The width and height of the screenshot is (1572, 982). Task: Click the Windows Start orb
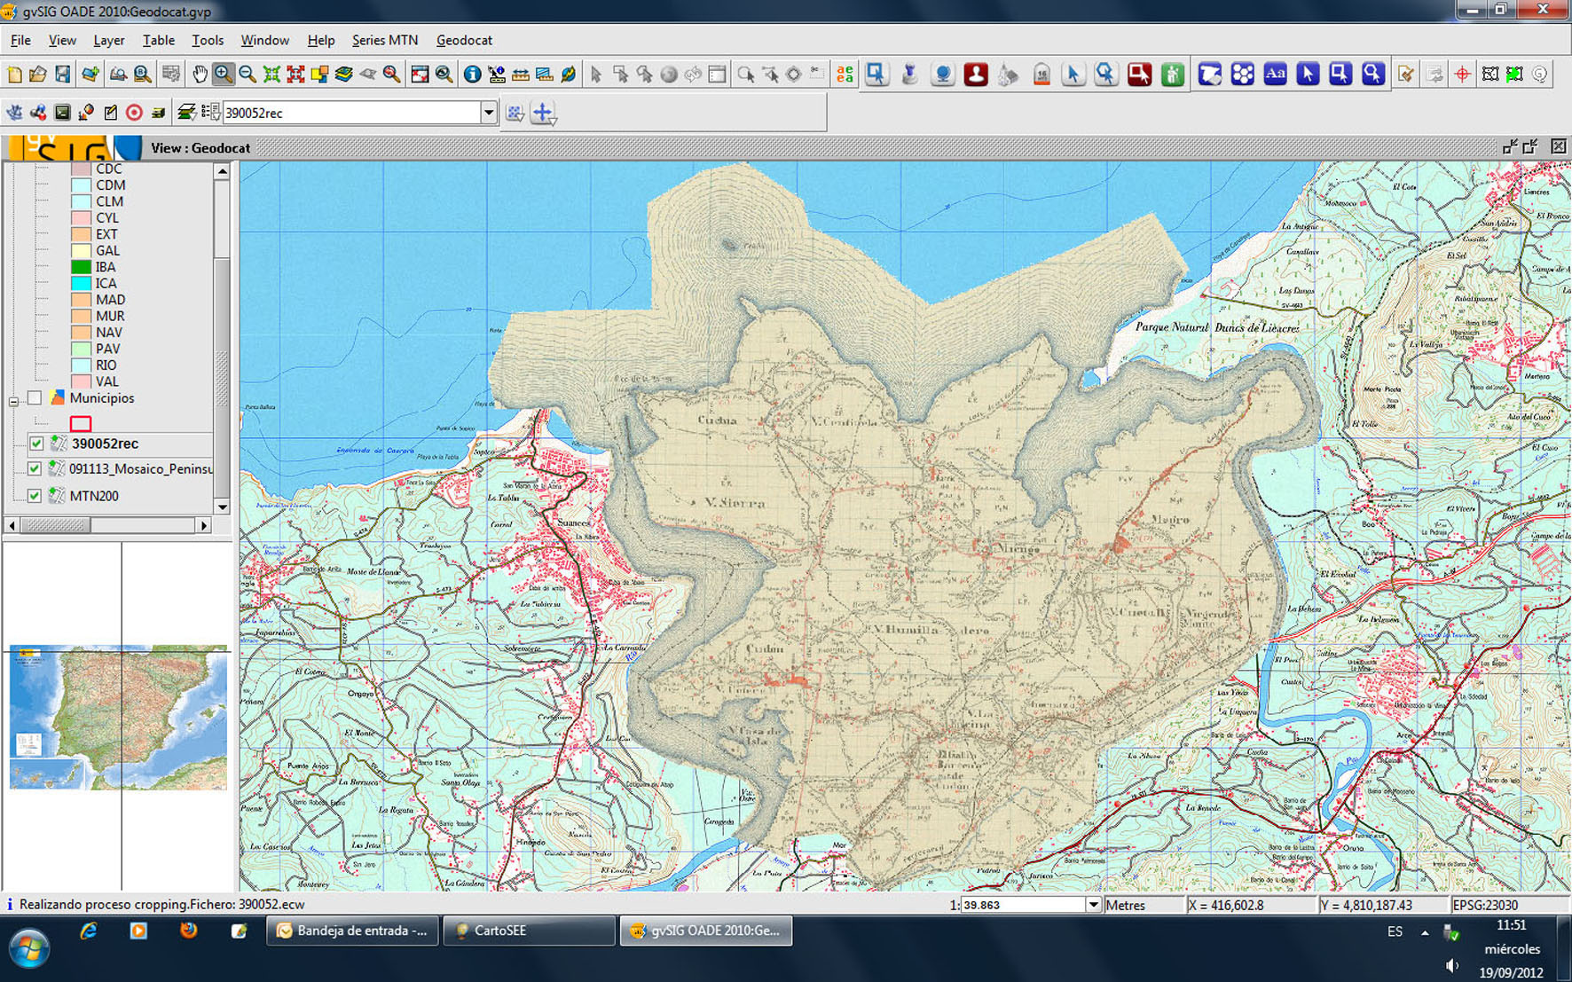[29, 947]
